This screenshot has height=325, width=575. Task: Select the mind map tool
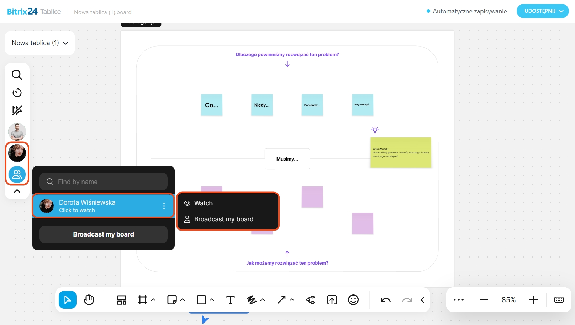(x=310, y=300)
